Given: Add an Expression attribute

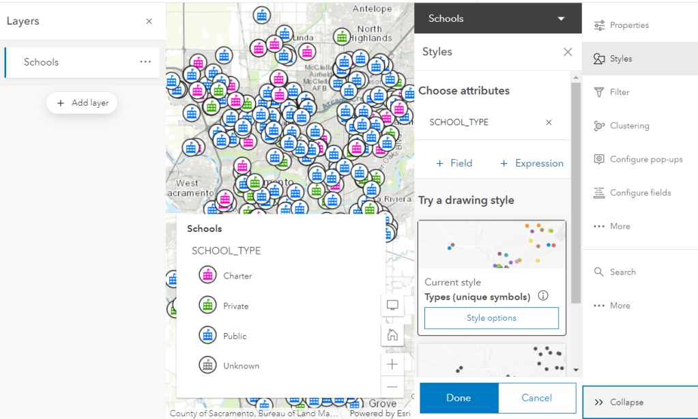Looking at the screenshot, I should tap(532, 163).
